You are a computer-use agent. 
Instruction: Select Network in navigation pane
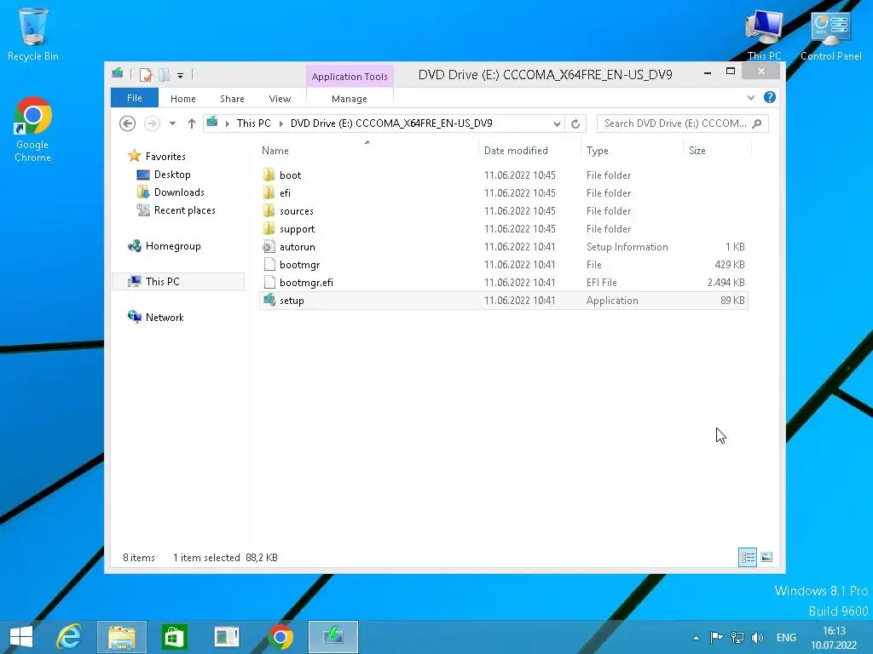tap(156, 317)
